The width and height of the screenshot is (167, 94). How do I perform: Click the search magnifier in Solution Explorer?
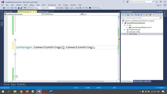pos(160,18)
